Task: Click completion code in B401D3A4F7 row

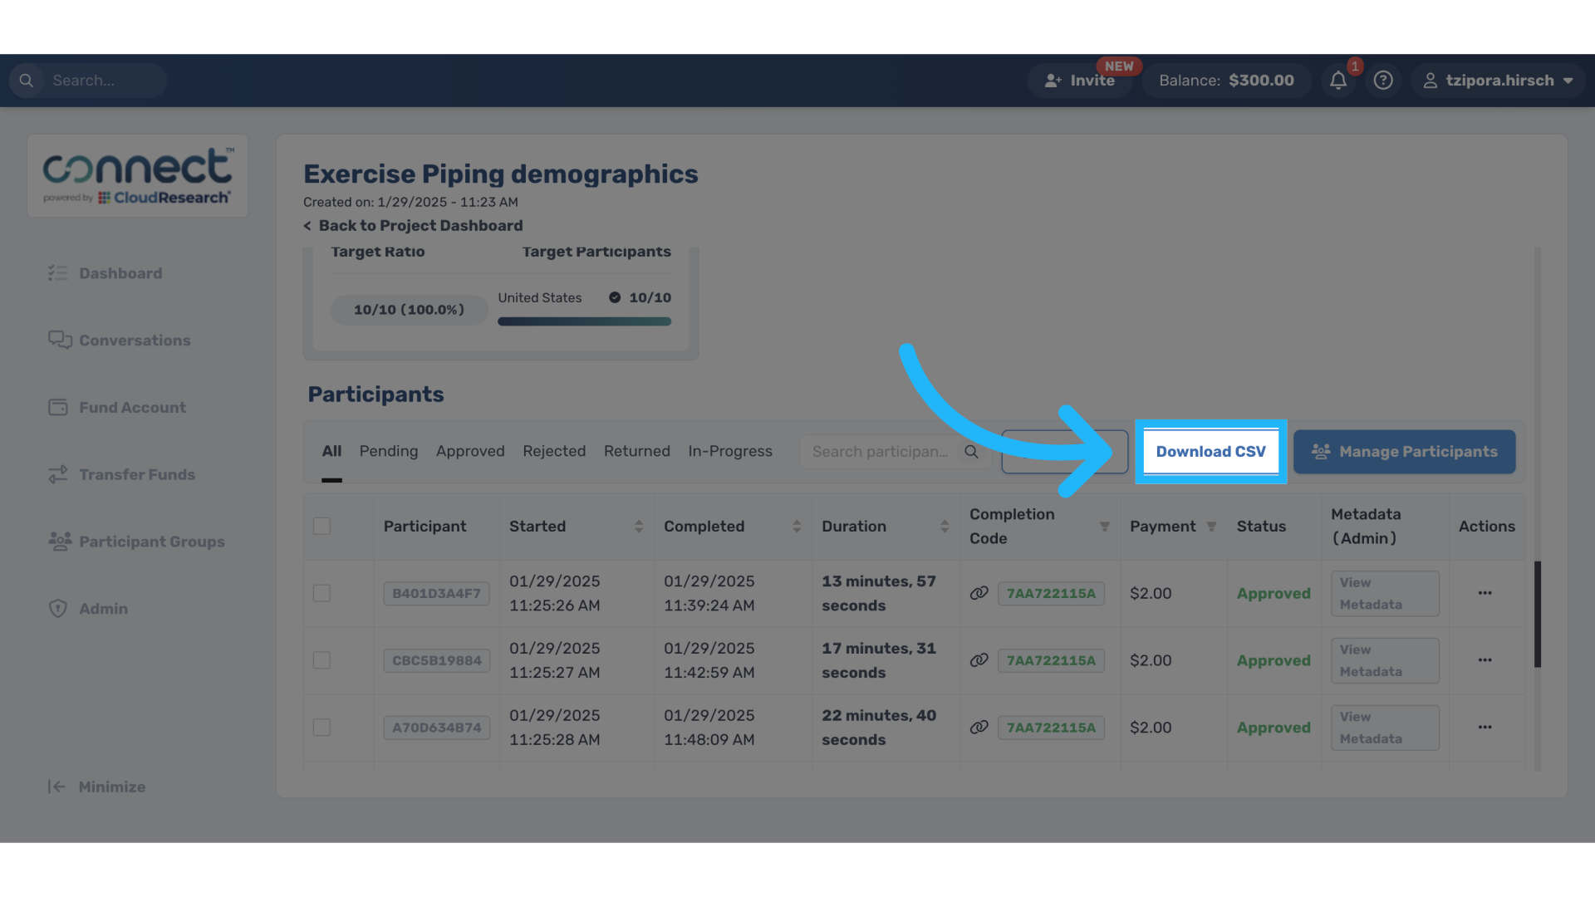Action: (1051, 593)
